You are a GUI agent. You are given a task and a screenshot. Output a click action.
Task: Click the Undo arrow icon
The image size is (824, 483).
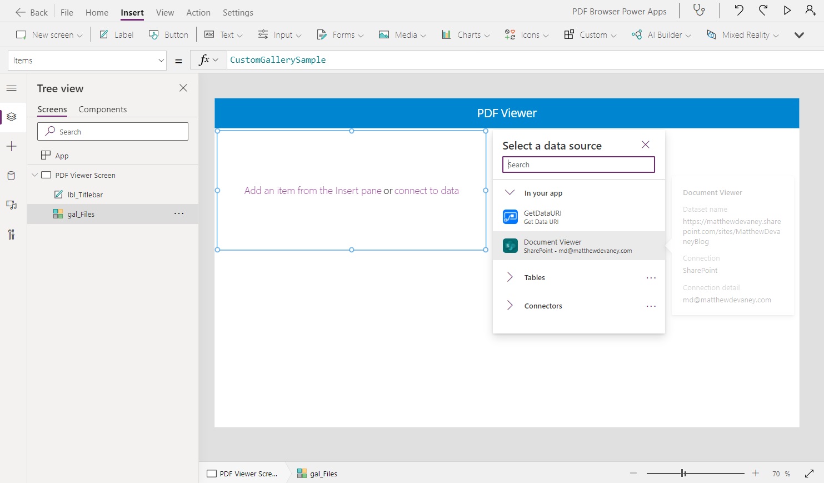738,11
